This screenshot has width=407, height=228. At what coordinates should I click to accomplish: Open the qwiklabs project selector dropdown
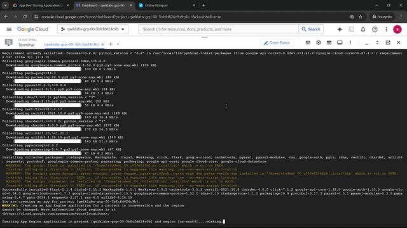point(93,29)
